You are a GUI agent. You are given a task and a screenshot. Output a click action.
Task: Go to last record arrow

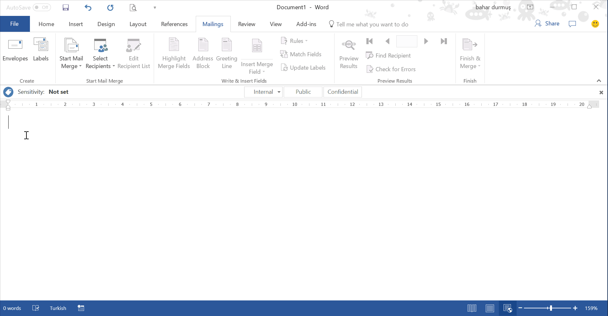click(x=444, y=41)
